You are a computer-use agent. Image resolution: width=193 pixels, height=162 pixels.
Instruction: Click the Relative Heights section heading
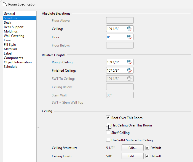click(53, 55)
